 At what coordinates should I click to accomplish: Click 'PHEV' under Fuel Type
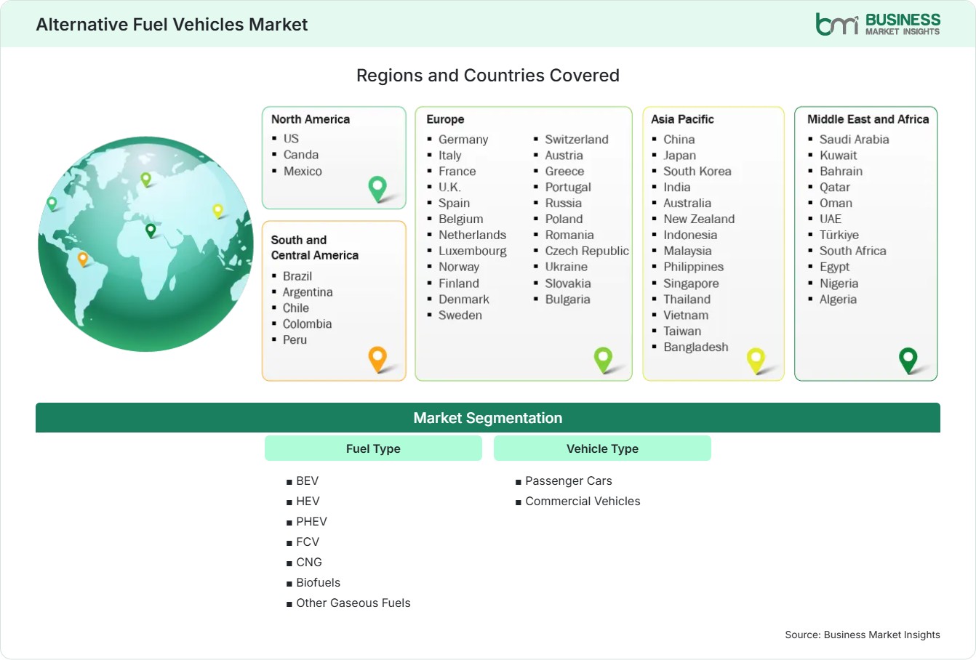tap(312, 522)
